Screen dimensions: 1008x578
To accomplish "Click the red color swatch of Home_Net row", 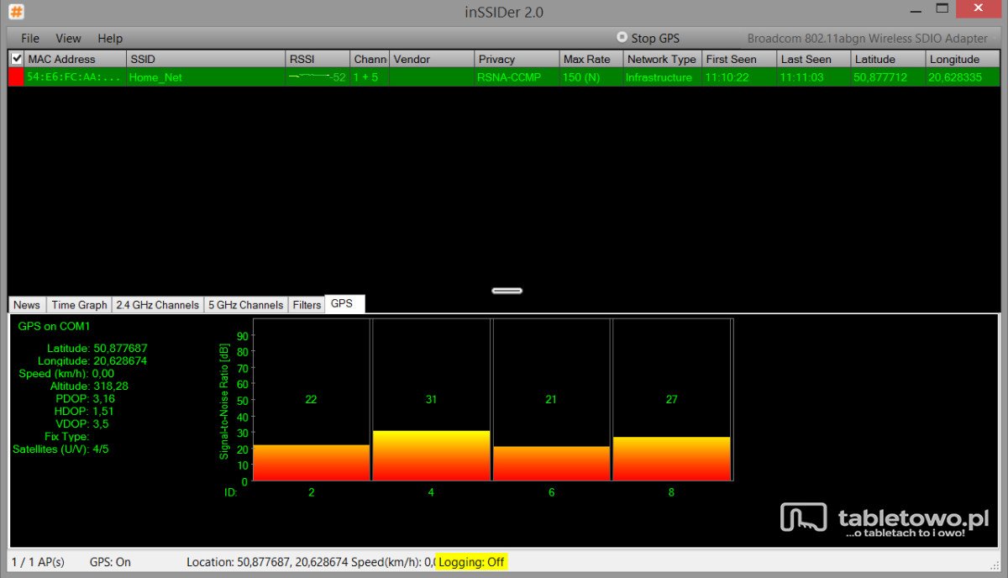I will [16, 76].
